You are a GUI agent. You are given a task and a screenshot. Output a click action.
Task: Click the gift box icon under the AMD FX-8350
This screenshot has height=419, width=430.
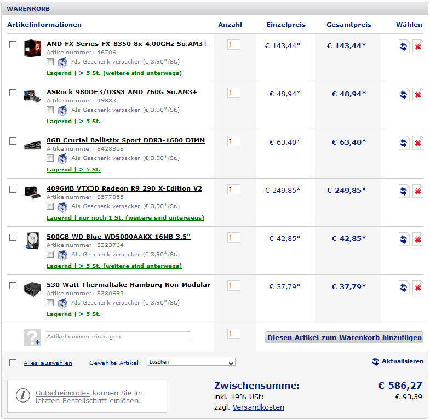(x=62, y=62)
